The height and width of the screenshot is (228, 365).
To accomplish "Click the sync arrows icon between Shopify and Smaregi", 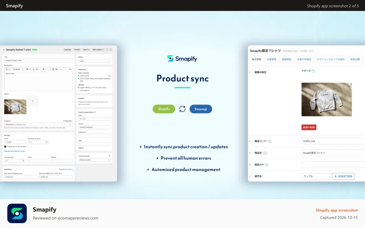I will [182, 109].
